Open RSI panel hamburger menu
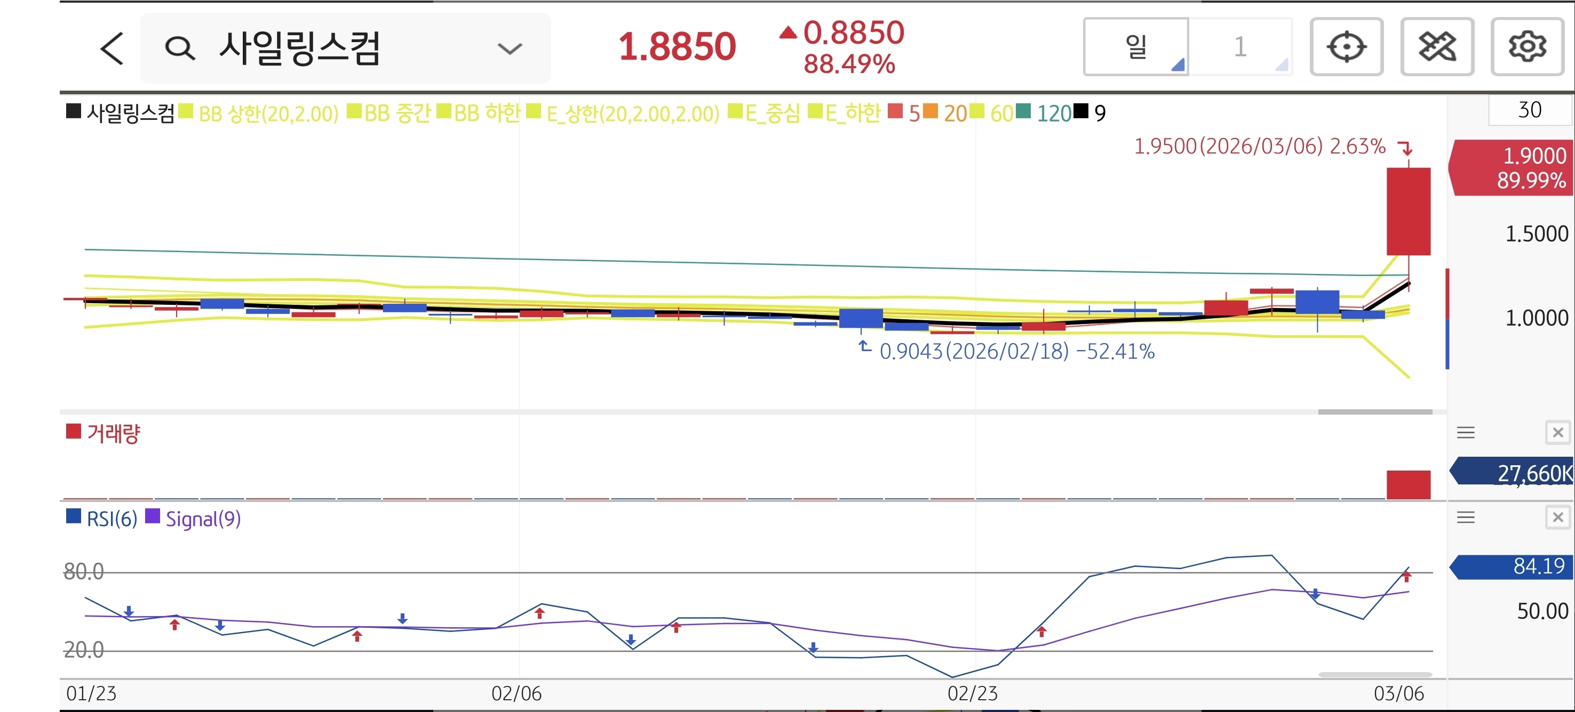Screen dimensions: 1575x712 (x=1466, y=518)
